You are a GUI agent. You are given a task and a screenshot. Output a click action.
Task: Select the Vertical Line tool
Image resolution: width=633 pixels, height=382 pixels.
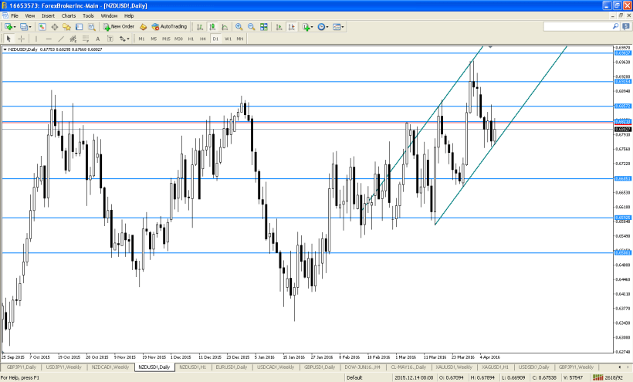pyautogui.click(x=36, y=39)
